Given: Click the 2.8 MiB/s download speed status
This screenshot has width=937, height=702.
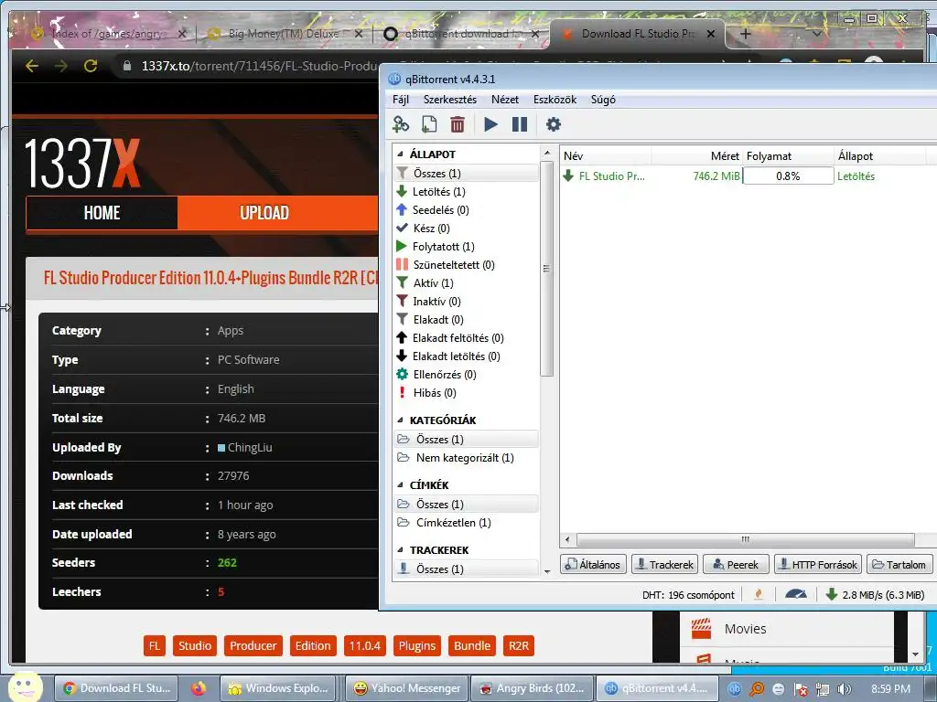Looking at the screenshot, I should 876,594.
